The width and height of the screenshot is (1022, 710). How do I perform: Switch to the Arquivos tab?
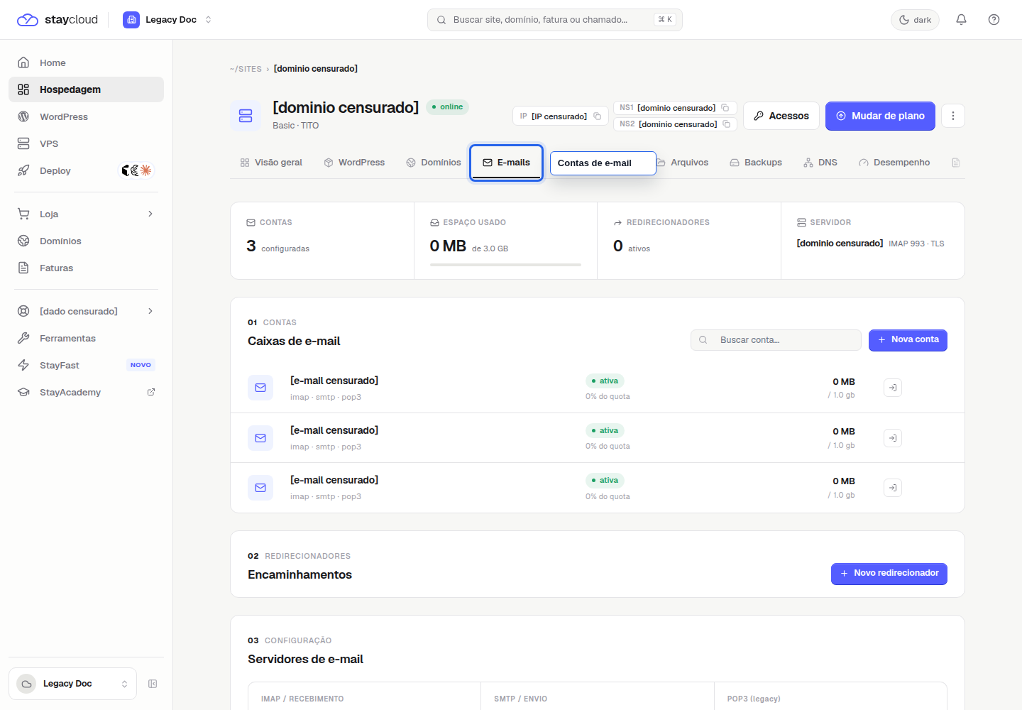[x=683, y=163]
